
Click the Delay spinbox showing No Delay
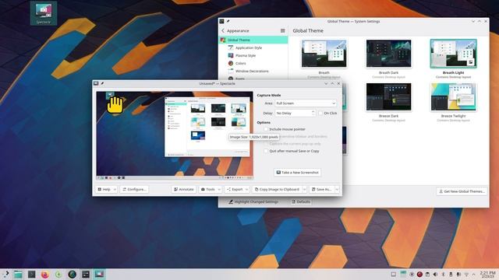(295, 113)
